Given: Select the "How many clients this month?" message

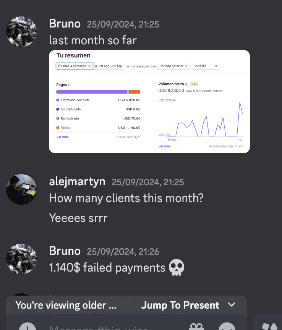Looking at the screenshot, I should click(x=126, y=198).
